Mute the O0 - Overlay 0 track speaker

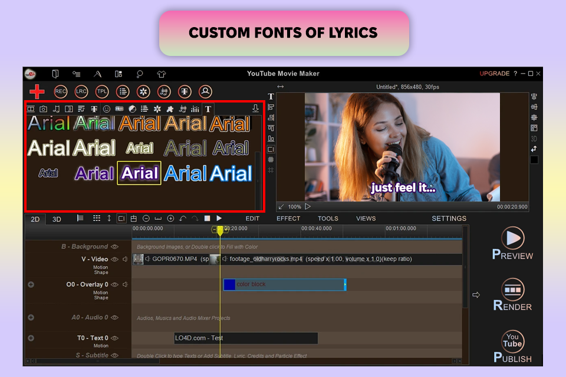tap(125, 285)
